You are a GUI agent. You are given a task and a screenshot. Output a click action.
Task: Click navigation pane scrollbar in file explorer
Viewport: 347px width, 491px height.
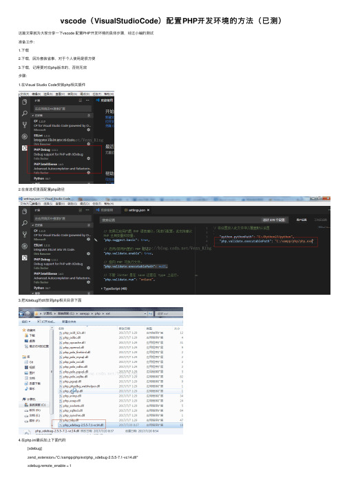tap(52, 373)
